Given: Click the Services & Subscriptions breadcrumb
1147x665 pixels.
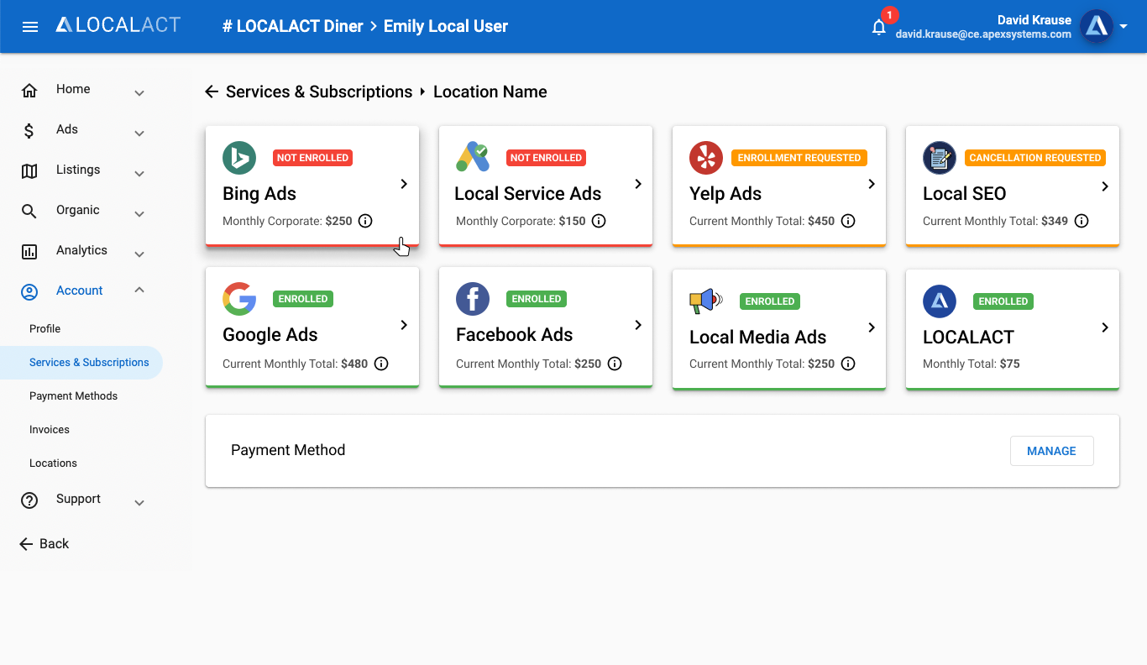Looking at the screenshot, I should click(x=319, y=92).
